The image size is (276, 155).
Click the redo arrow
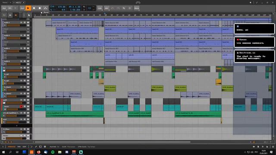(x=118, y=8)
